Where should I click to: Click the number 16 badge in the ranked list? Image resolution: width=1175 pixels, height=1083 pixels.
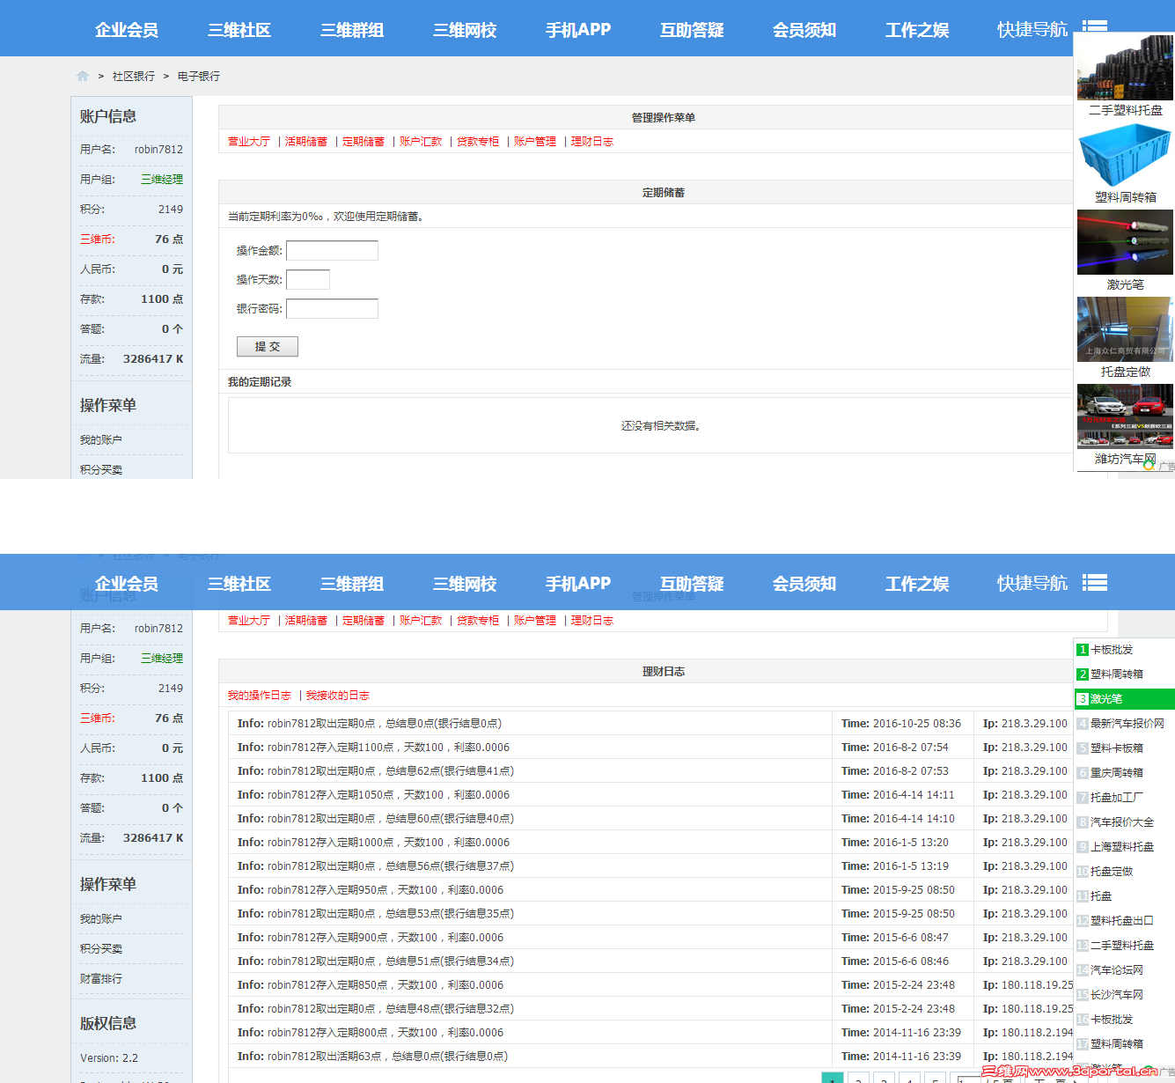point(1083,1020)
